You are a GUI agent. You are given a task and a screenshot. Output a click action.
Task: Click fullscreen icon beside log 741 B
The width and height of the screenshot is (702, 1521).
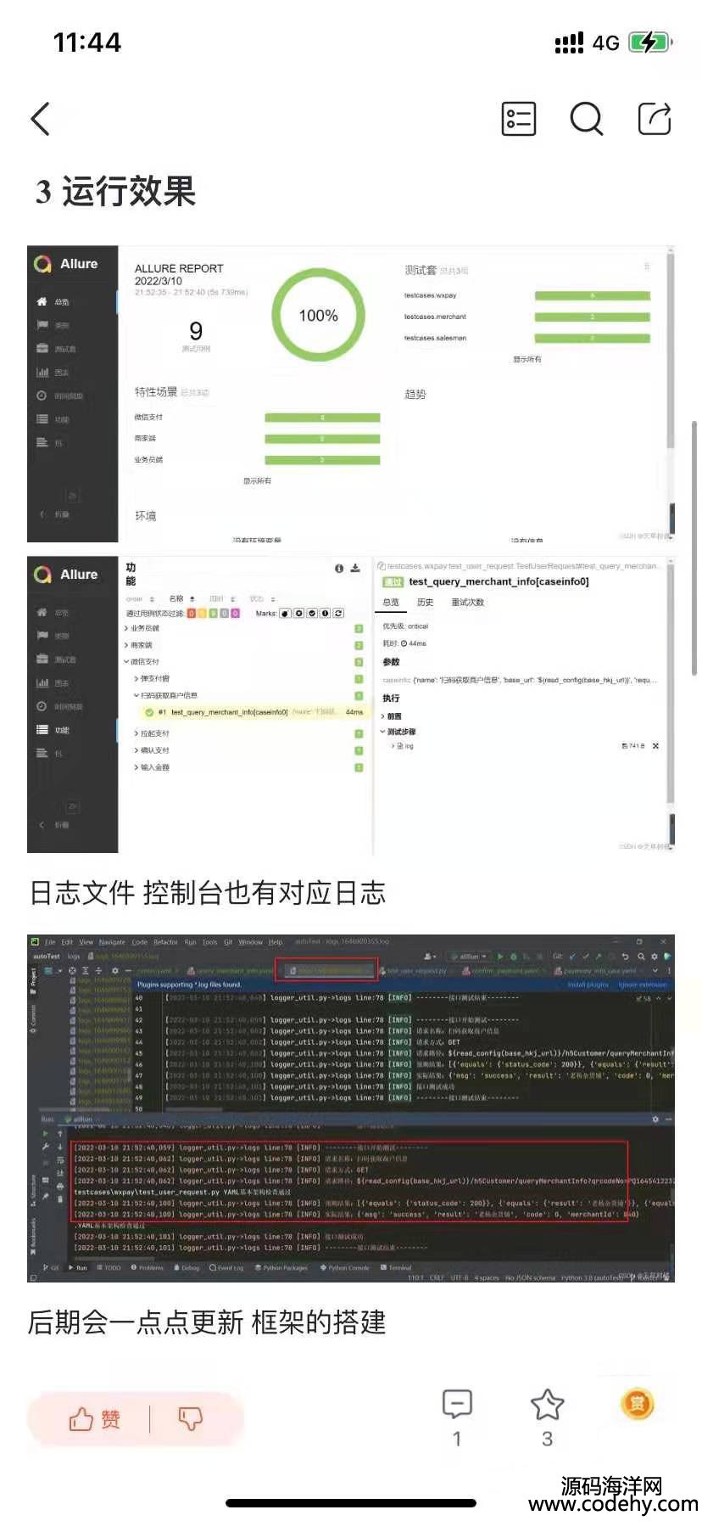pos(655,746)
